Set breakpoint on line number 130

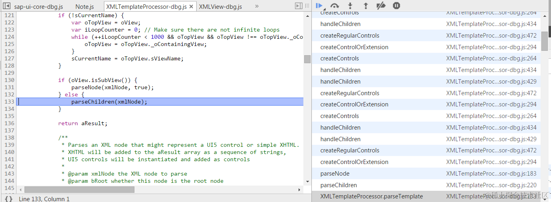click(8, 80)
